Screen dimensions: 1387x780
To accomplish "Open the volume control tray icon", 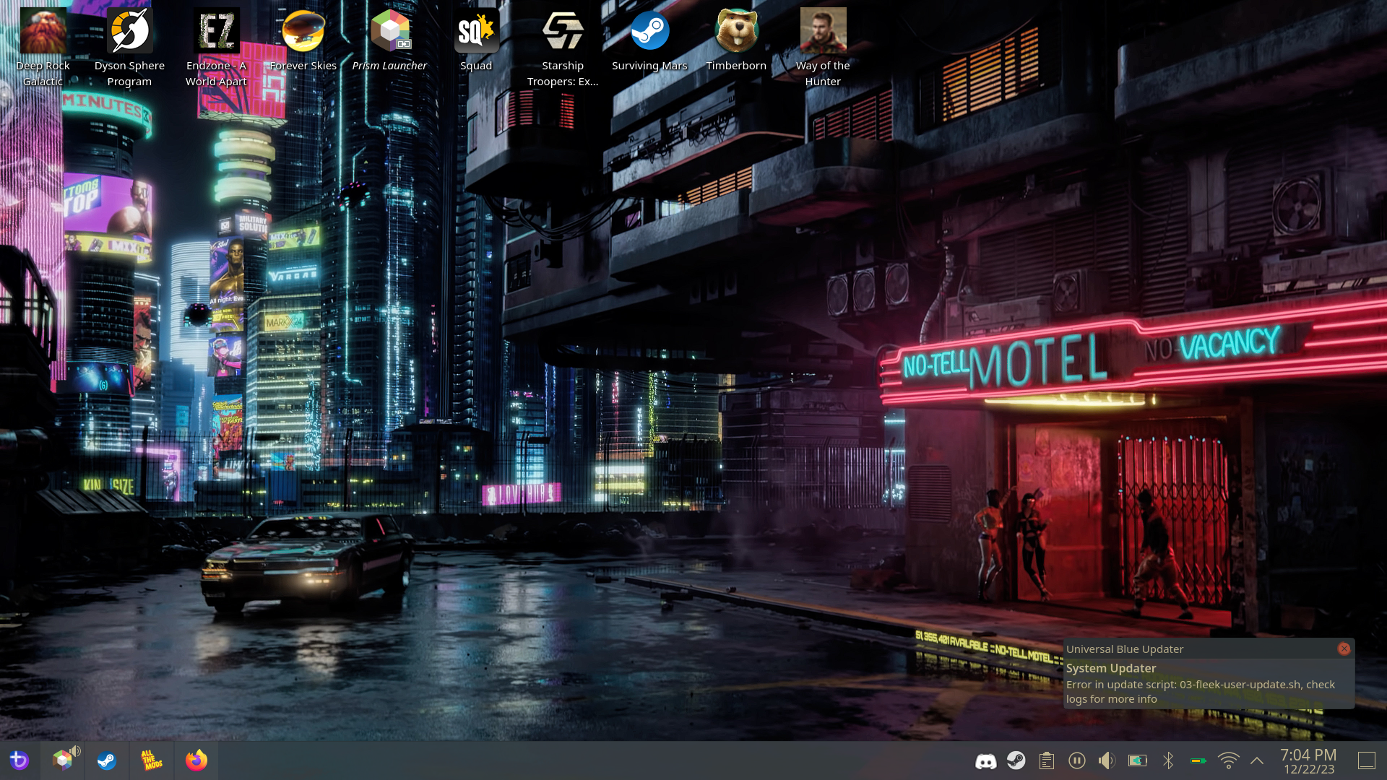I will (1107, 760).
